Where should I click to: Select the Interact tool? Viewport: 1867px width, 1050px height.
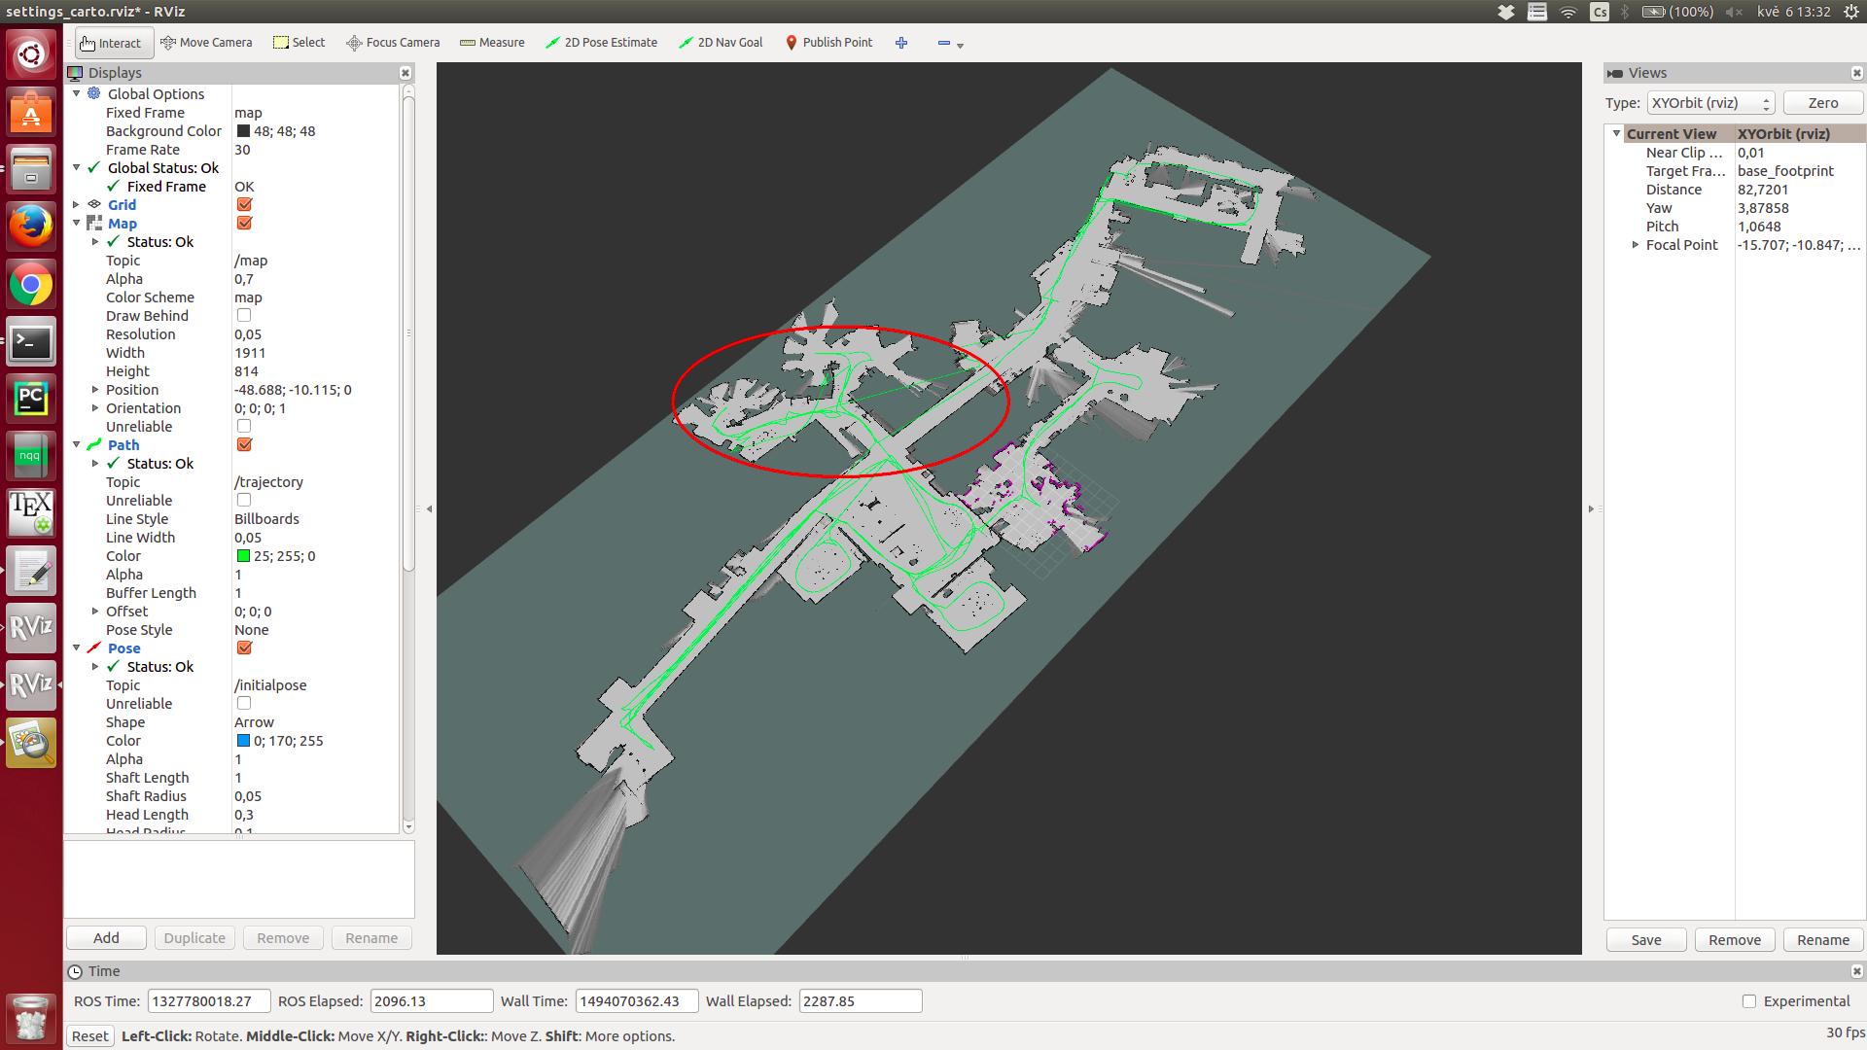pyautogui.click(x=112, y=43)
